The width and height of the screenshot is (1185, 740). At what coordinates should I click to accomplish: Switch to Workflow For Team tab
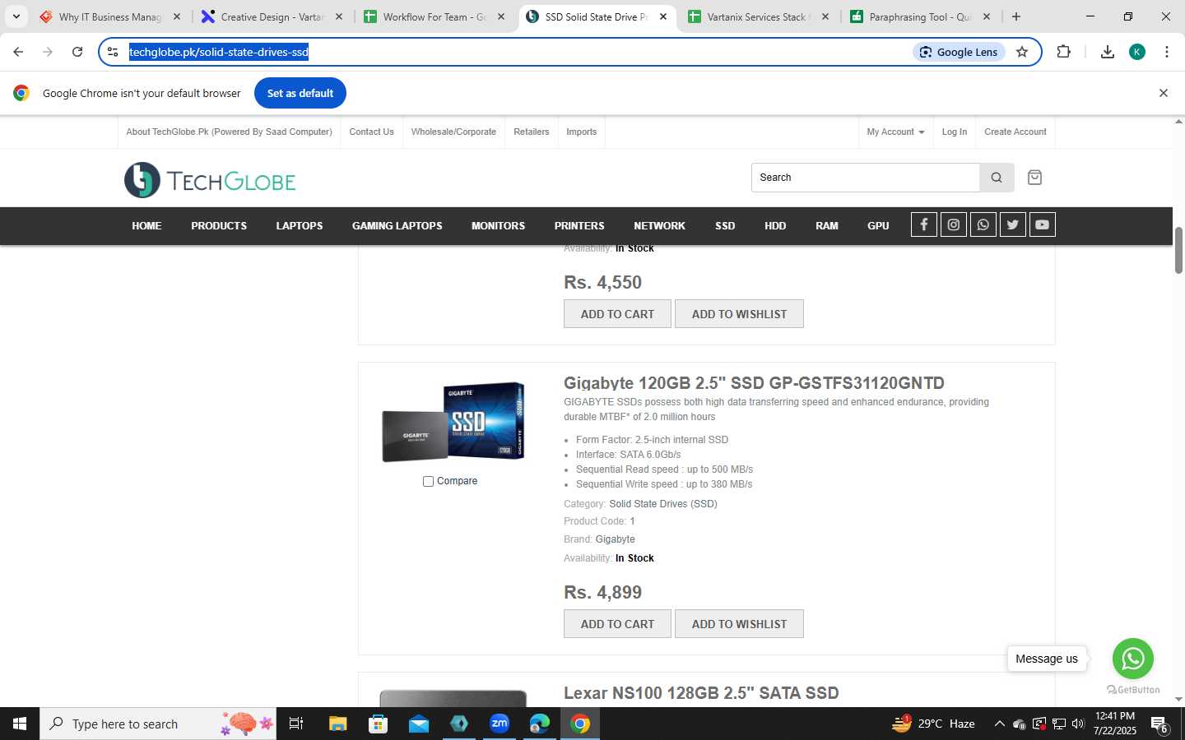point(434,16)
